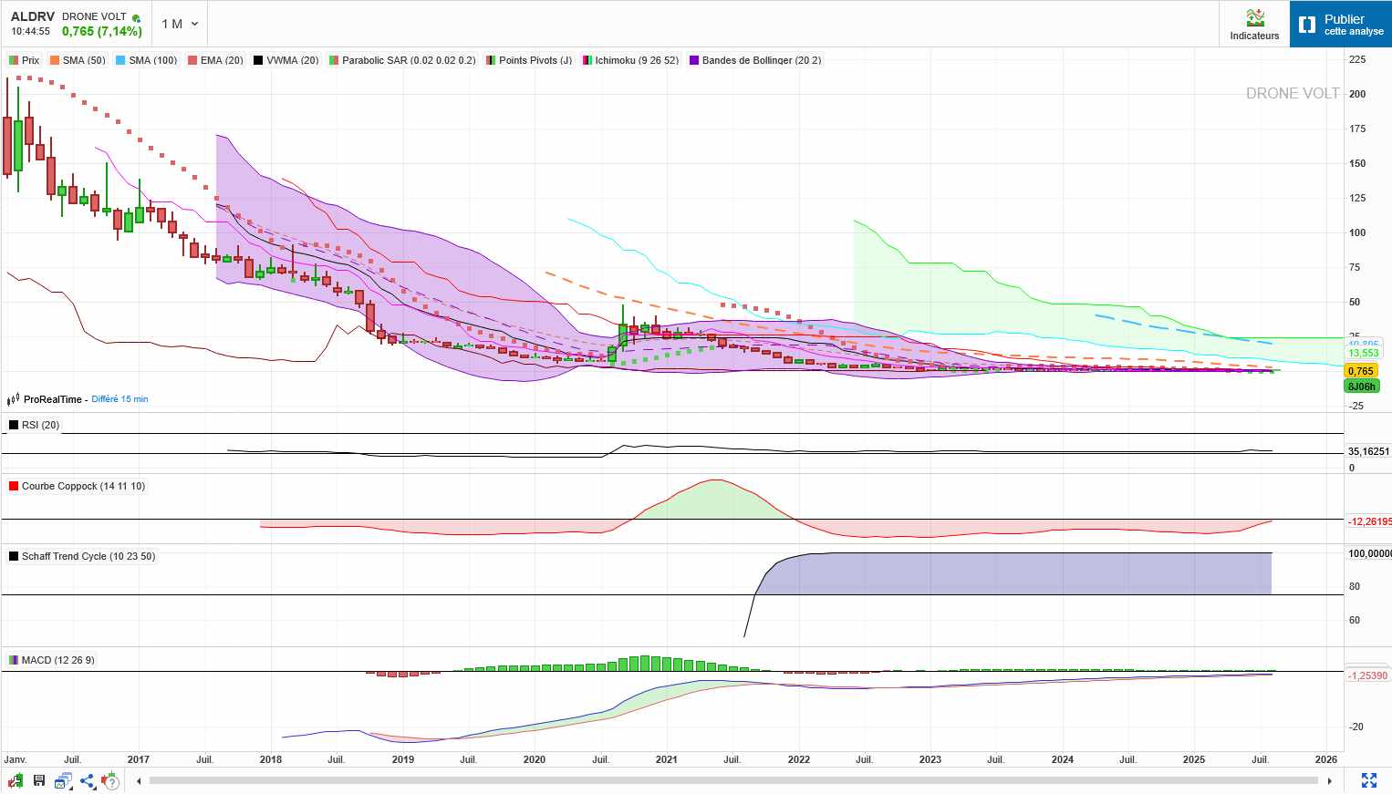Click the 10:44:55 timestamp

[30, 31]
